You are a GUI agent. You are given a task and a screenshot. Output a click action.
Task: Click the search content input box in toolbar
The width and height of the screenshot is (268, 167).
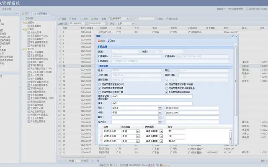point(142,18)
